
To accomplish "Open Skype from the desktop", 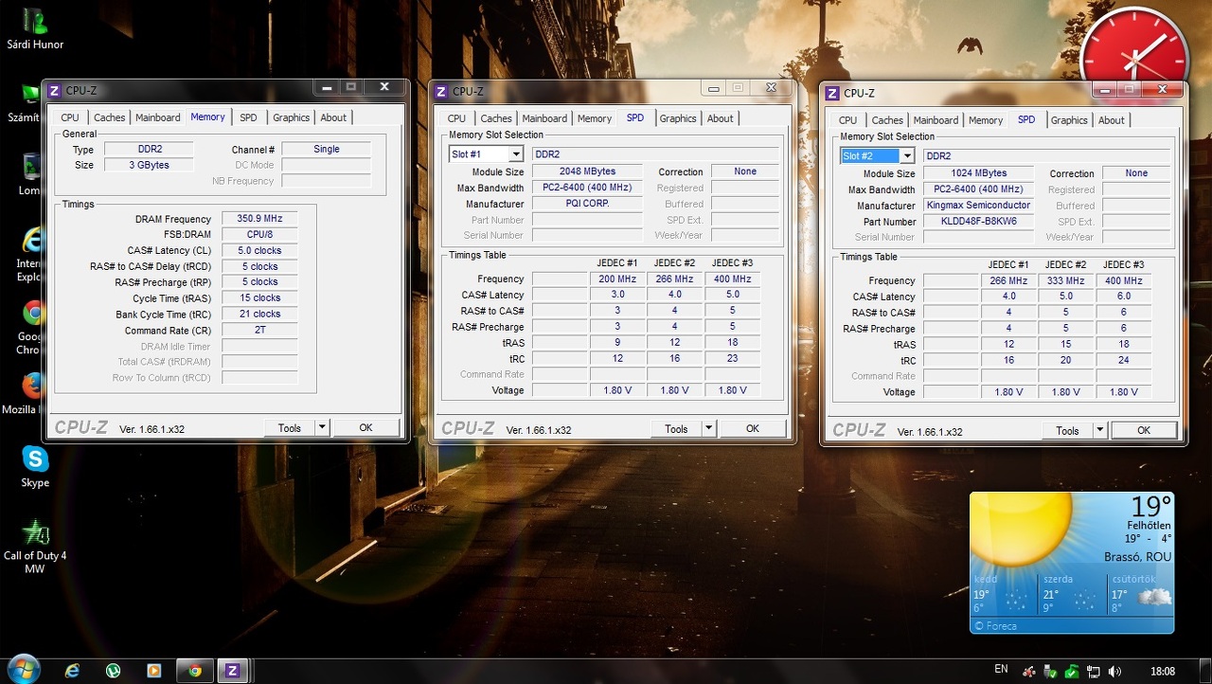I will click(x=35, y=460).
